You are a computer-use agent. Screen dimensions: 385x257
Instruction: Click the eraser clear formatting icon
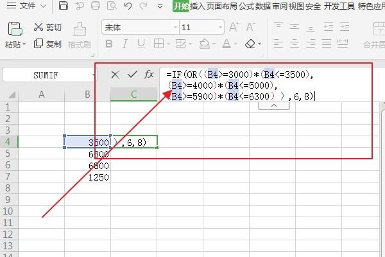click(x=250, y=44)
